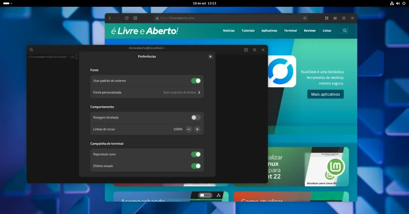Click the é Livre e Aberto logo

(x=145, y=31)
